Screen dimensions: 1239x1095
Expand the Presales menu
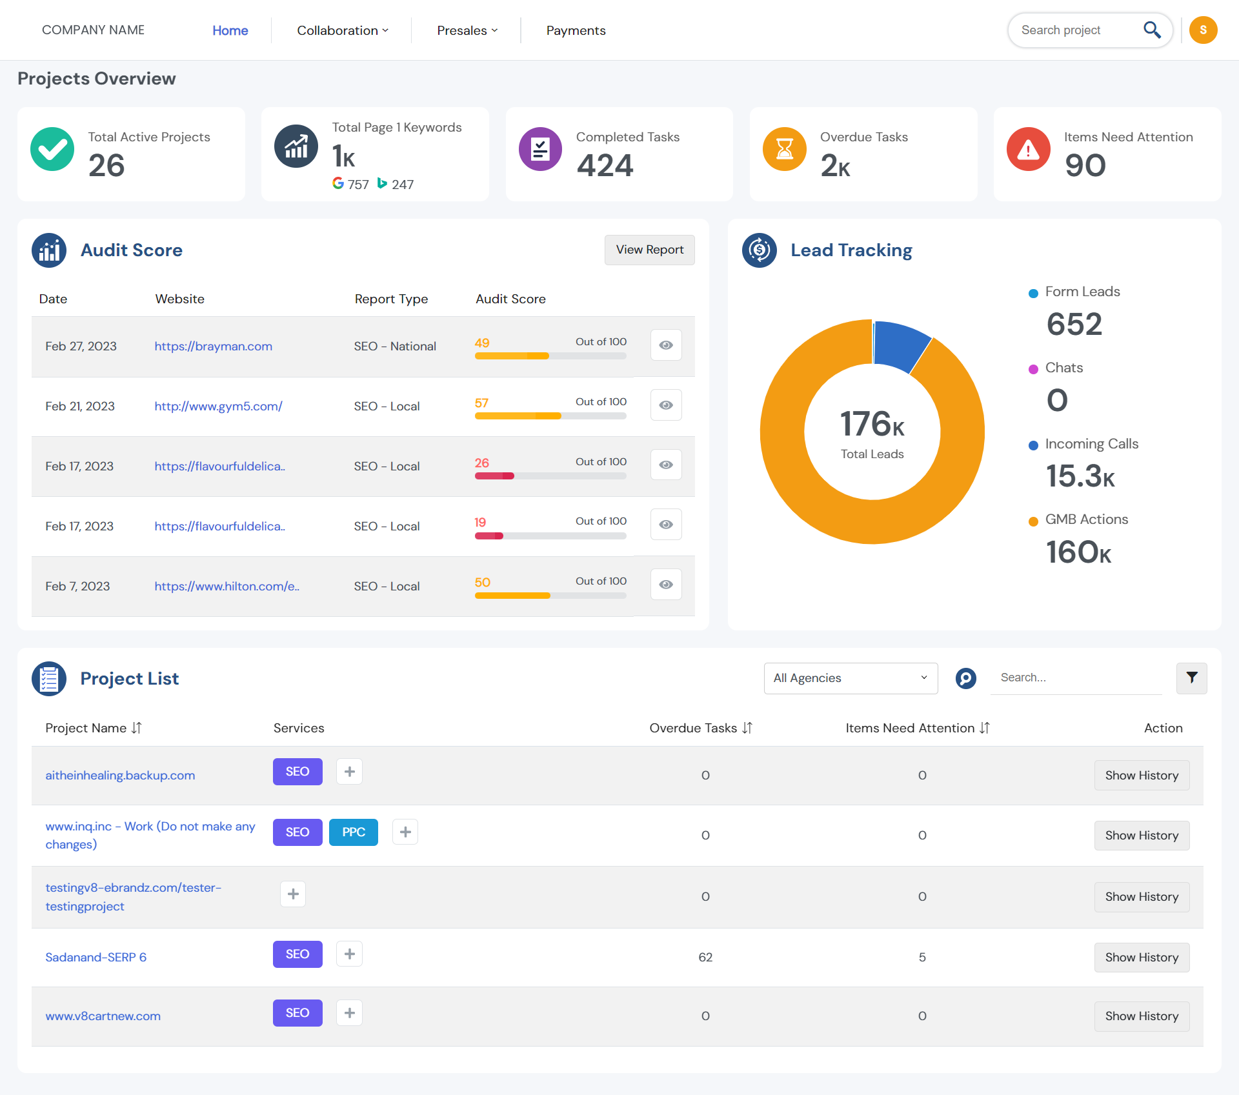pyautogui.click(x=466, y=30)
